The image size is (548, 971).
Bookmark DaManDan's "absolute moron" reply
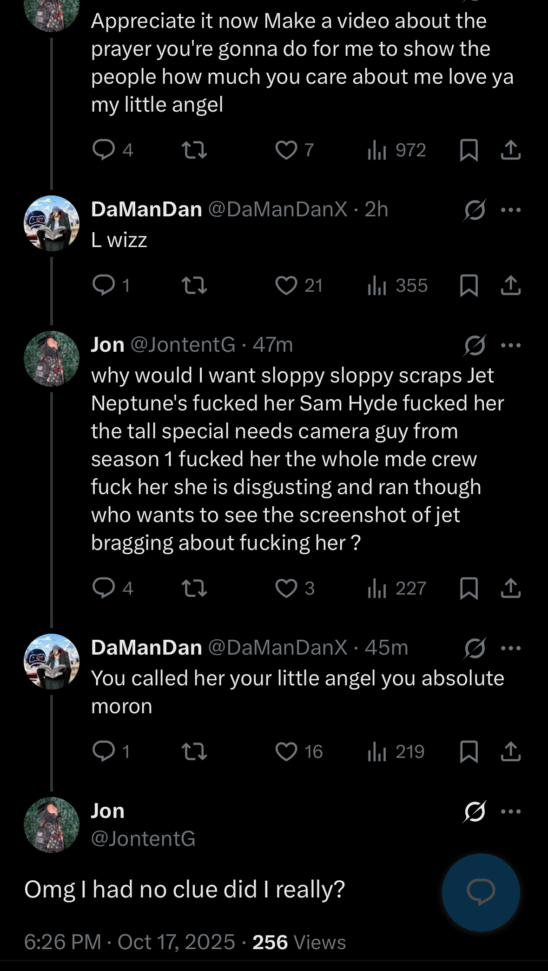tap(469, 752)
